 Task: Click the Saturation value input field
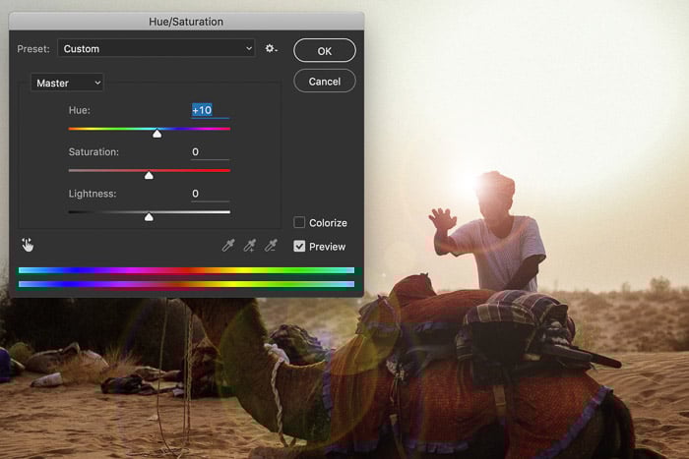(210, 152)
